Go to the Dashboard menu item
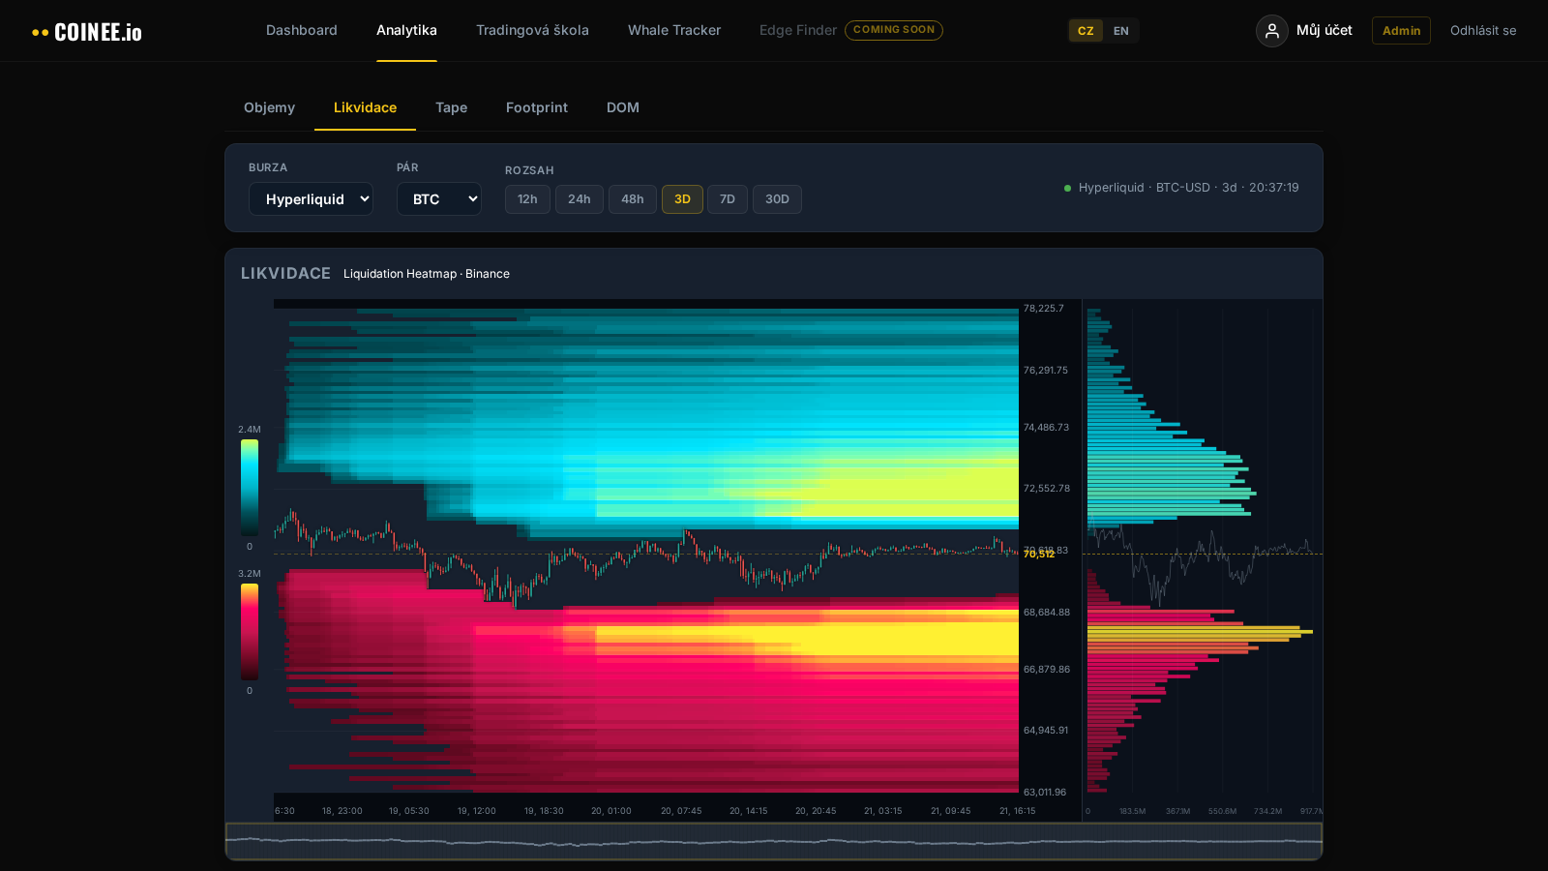The image size is (1548, 871). (302, 30)
